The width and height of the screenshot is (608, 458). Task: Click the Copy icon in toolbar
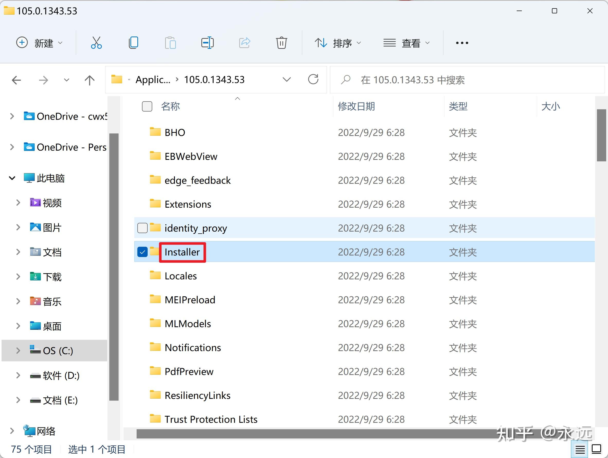pyautogui.click(x=133, y=43)
